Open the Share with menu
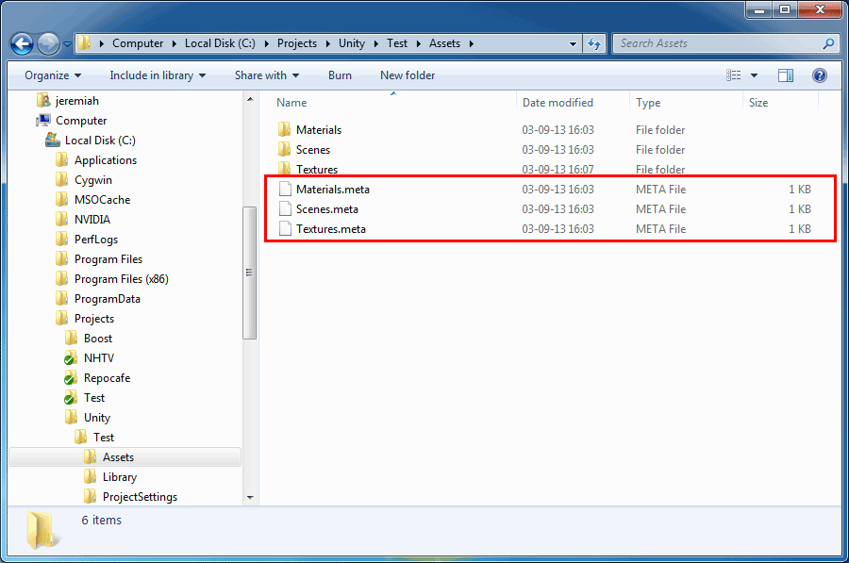 tap(267, 75)
